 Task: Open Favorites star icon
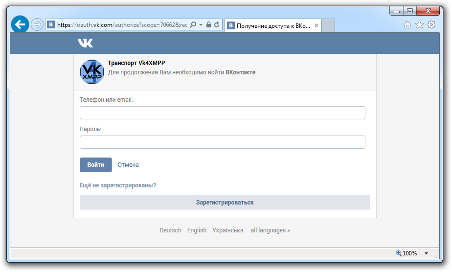pos(419,25)
